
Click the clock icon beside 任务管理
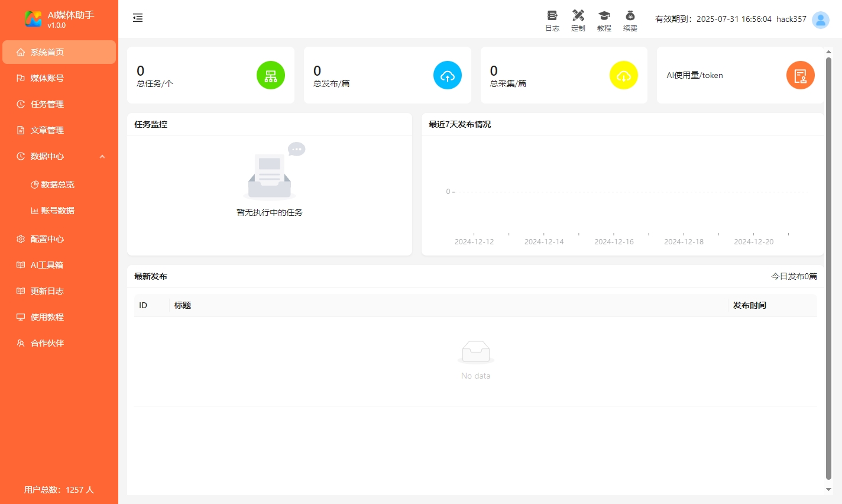click(x=21, y=104)
